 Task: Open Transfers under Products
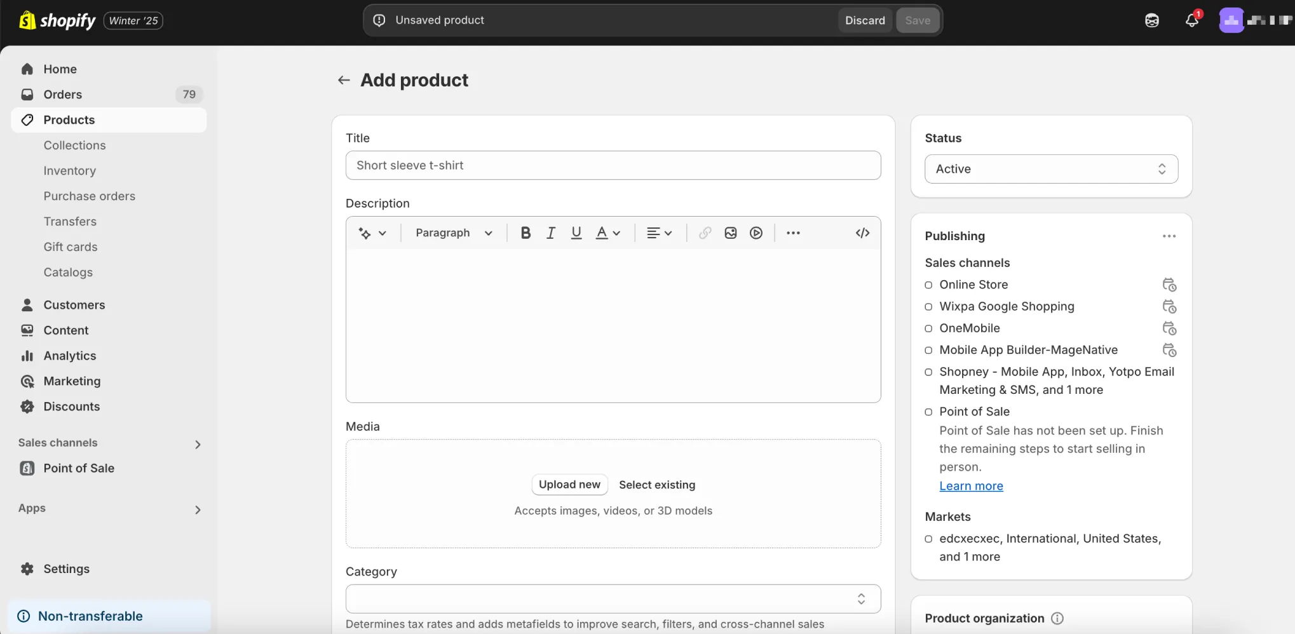pyautogui.click(x=70, y=222)
